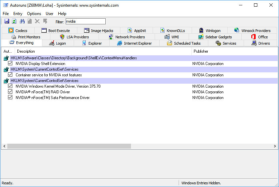Select NVIDIA nForce RAID Driver row
The width and height of the screenshot is (279, 187).
click(139, 92)
